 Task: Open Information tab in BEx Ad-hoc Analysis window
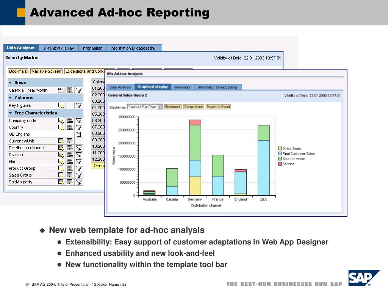click(x=183, y=87)
